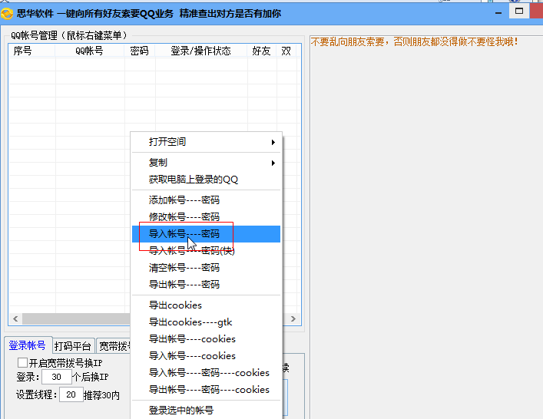Screen dimensions: 543x419
Task: Click the 登录 count input field showing 30
Action: tap(56, 377)
